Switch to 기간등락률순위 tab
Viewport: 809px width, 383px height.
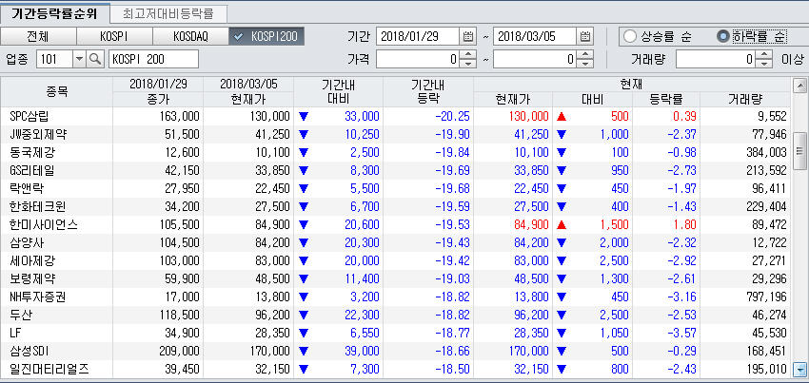tap(54, 13)
